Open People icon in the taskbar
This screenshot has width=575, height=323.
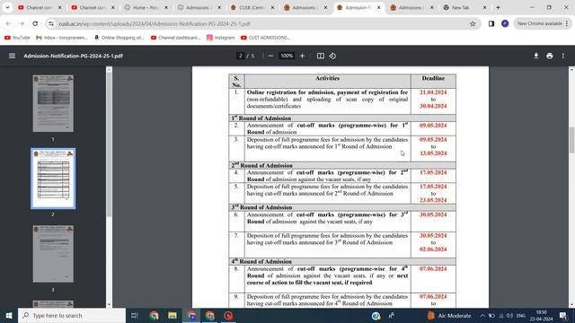(392, 315)
